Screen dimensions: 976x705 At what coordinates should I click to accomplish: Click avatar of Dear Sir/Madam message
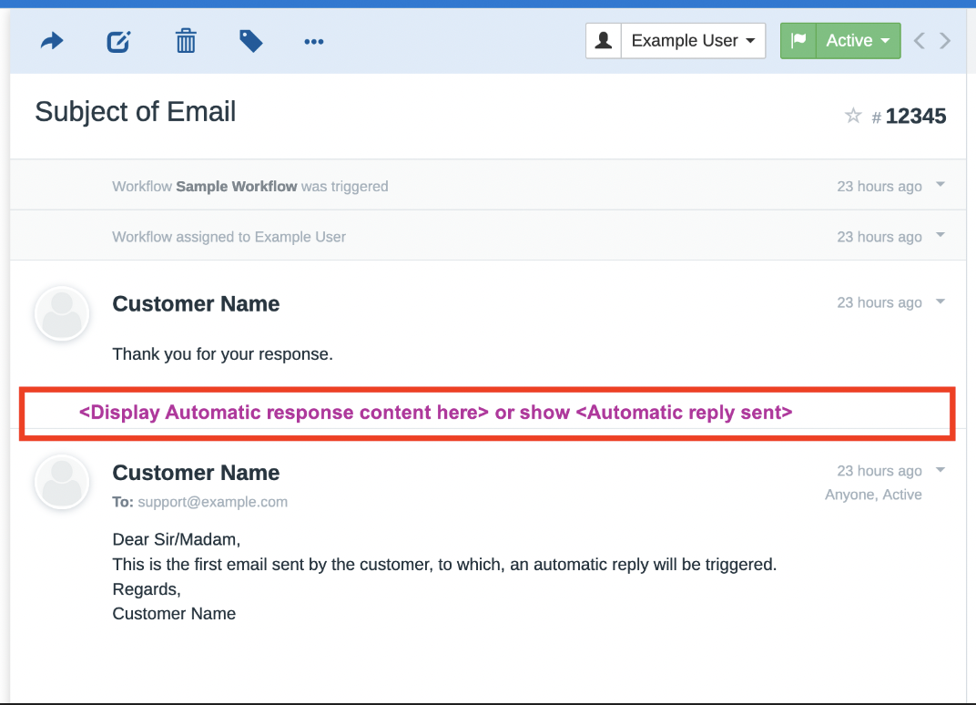[x=62, y=482]
